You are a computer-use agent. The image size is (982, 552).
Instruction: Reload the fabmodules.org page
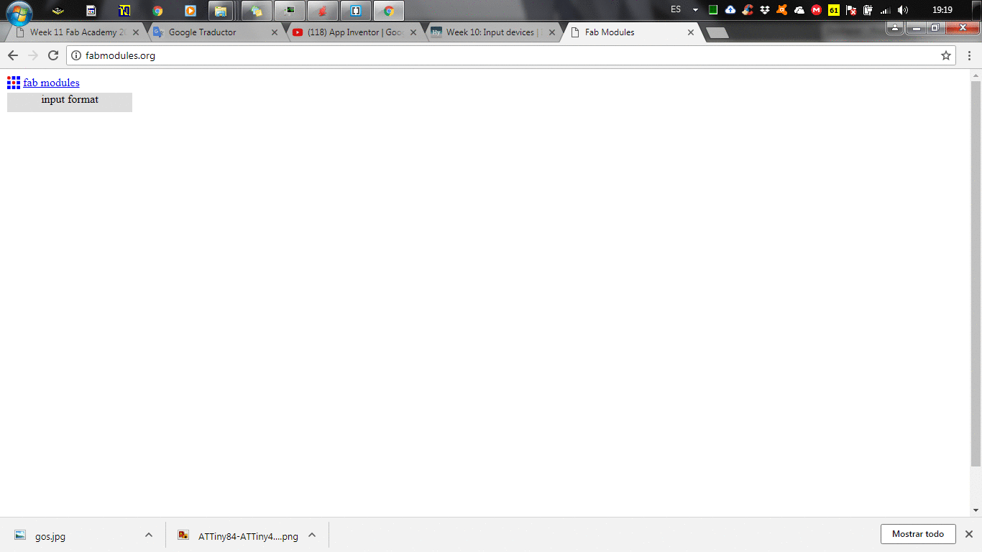pyautogui.click(x=52, y=55)
